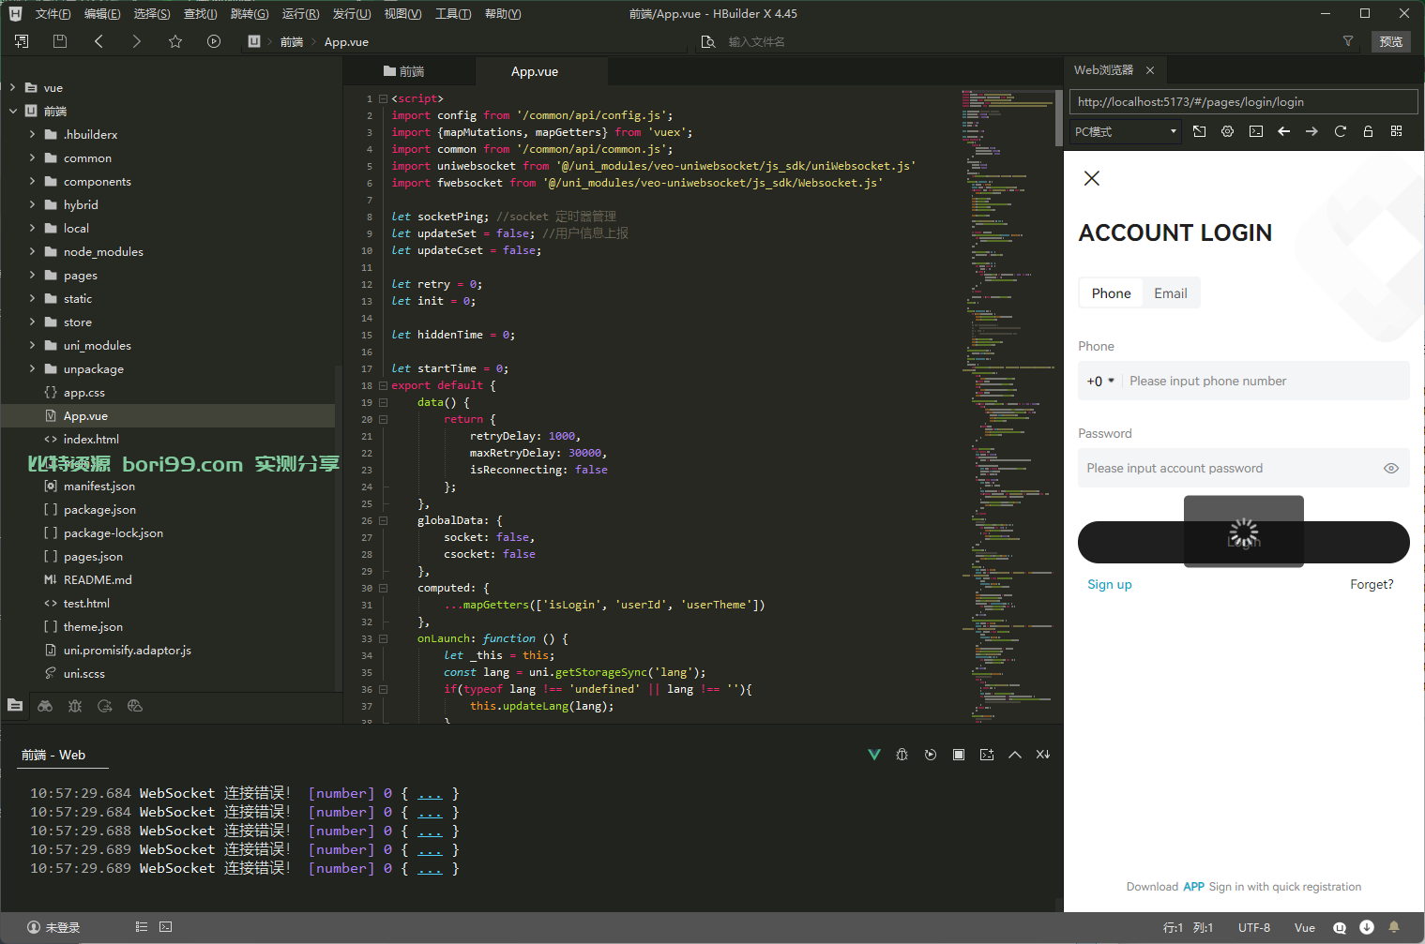Expand the common folder
This screenshot has height=944, width=1425.
[x=32, y=157]
